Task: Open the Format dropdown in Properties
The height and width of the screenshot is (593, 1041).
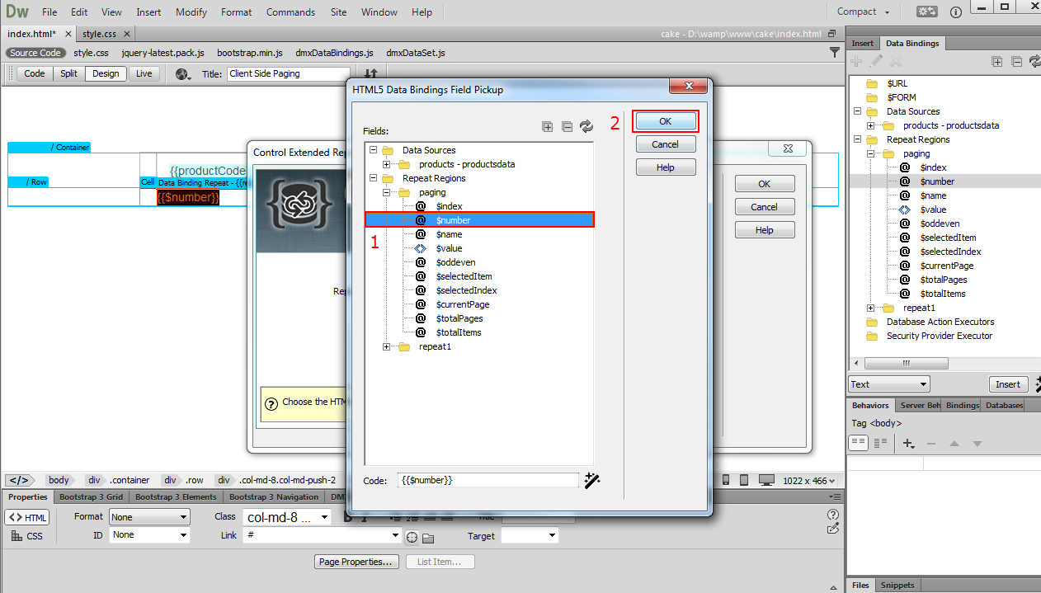Action: [149, 517]
